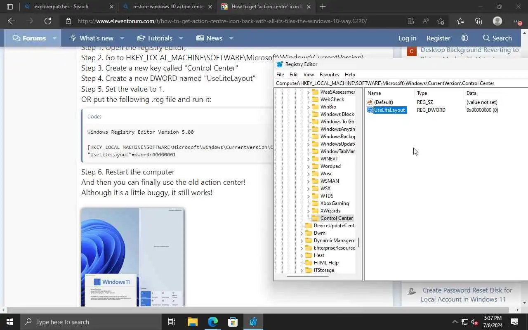Open Task View on the taskbar
This screenshot has height=330, width=528.
point(172,322)
